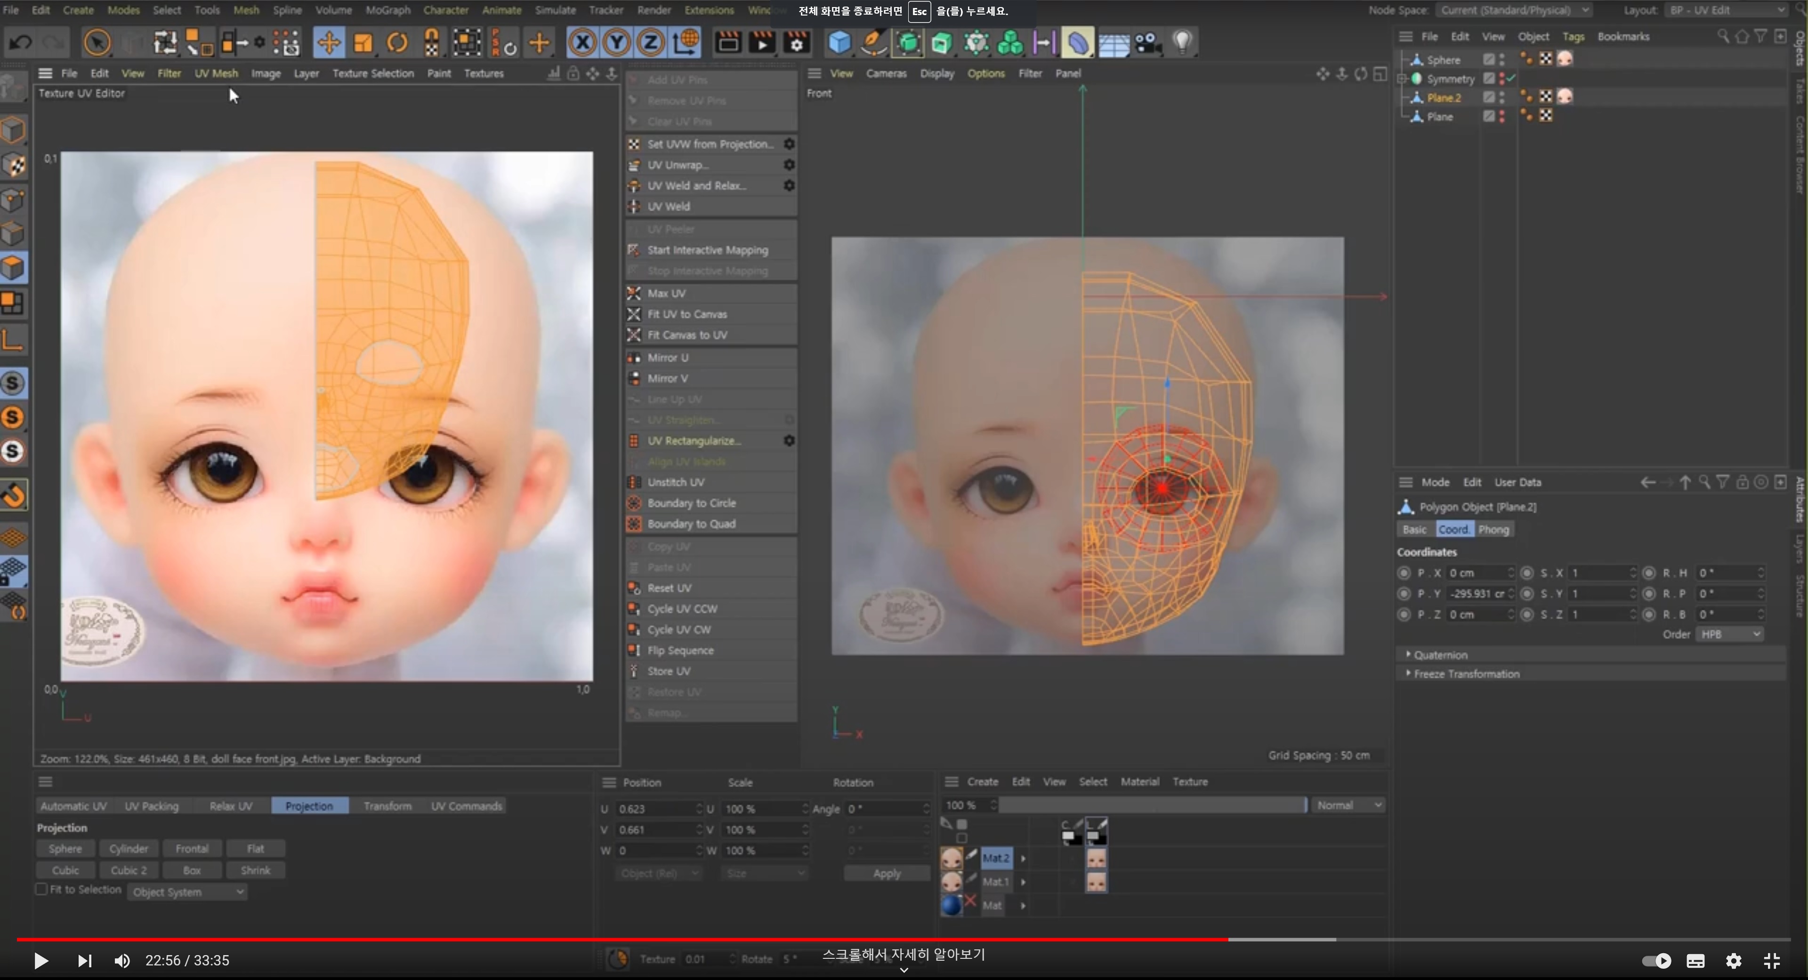Expand Mat.2 material arrow
Screen dimensions: 1808x980
pyautogui.click(x=1023, y=858)
